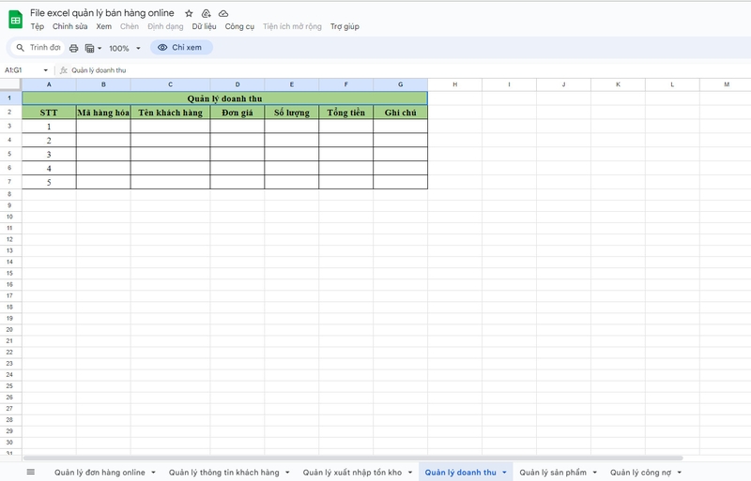751x481 pixels.
Task: Select column A header
Action: (49, 84)
